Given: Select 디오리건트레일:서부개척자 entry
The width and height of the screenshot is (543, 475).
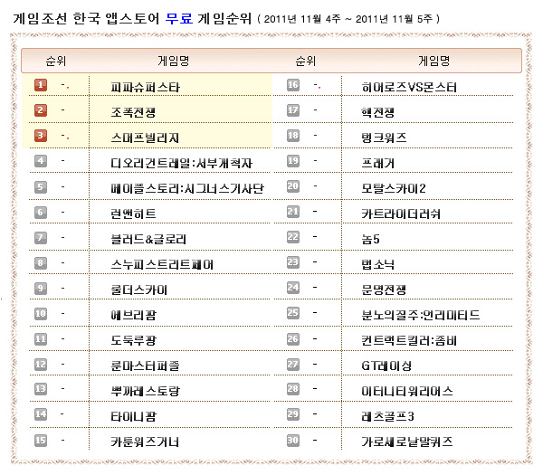Looking at the screenshot, I should (x=182, y=163).
